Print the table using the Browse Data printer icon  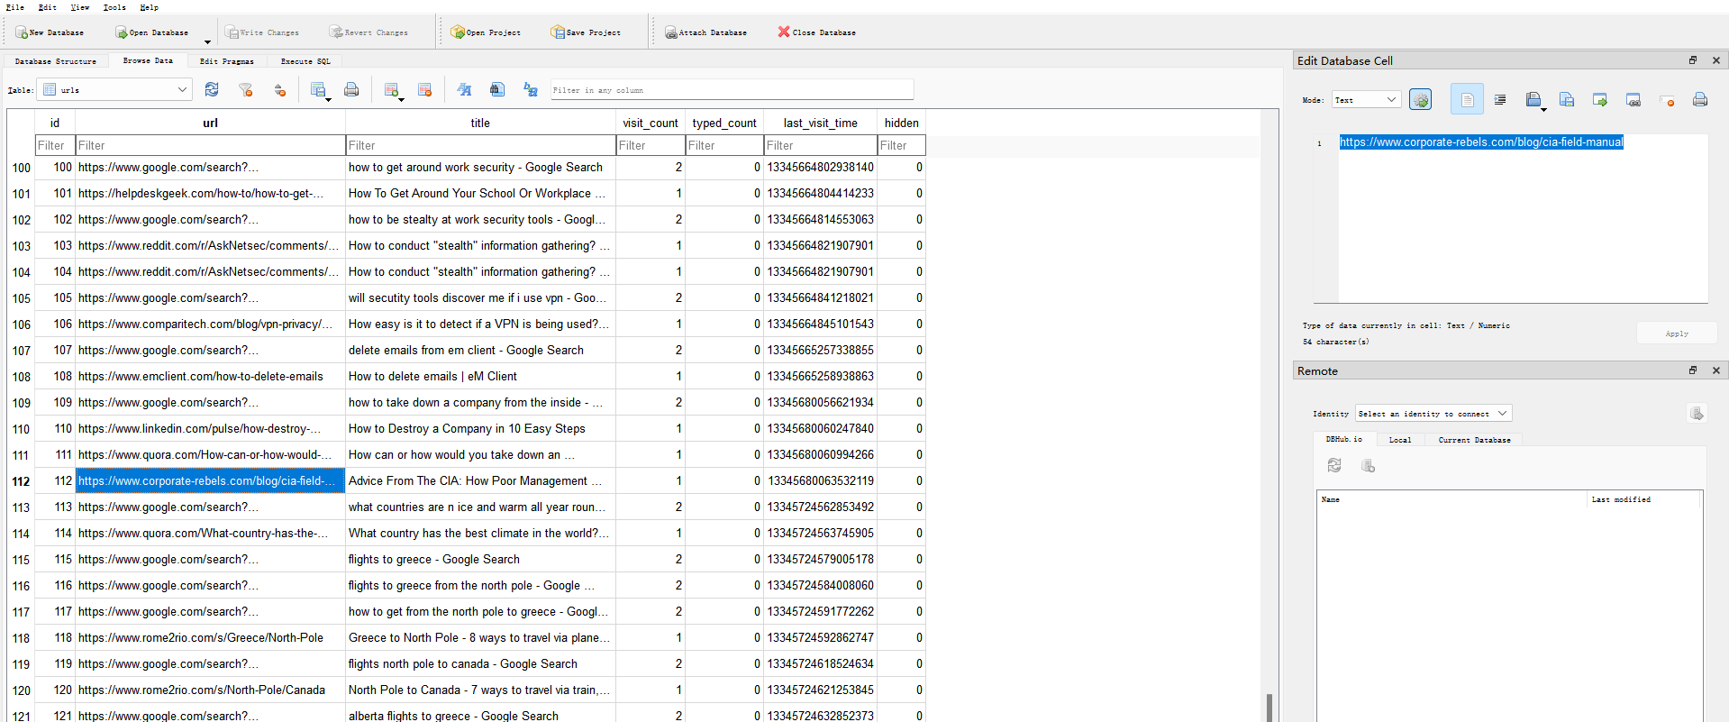351,89
